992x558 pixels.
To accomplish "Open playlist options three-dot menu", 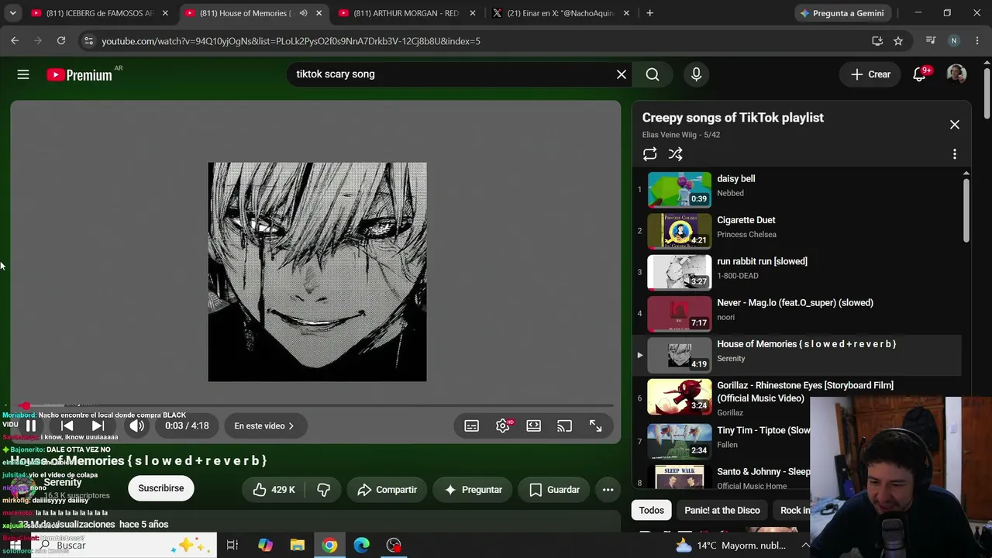I will tap(955, 154).
